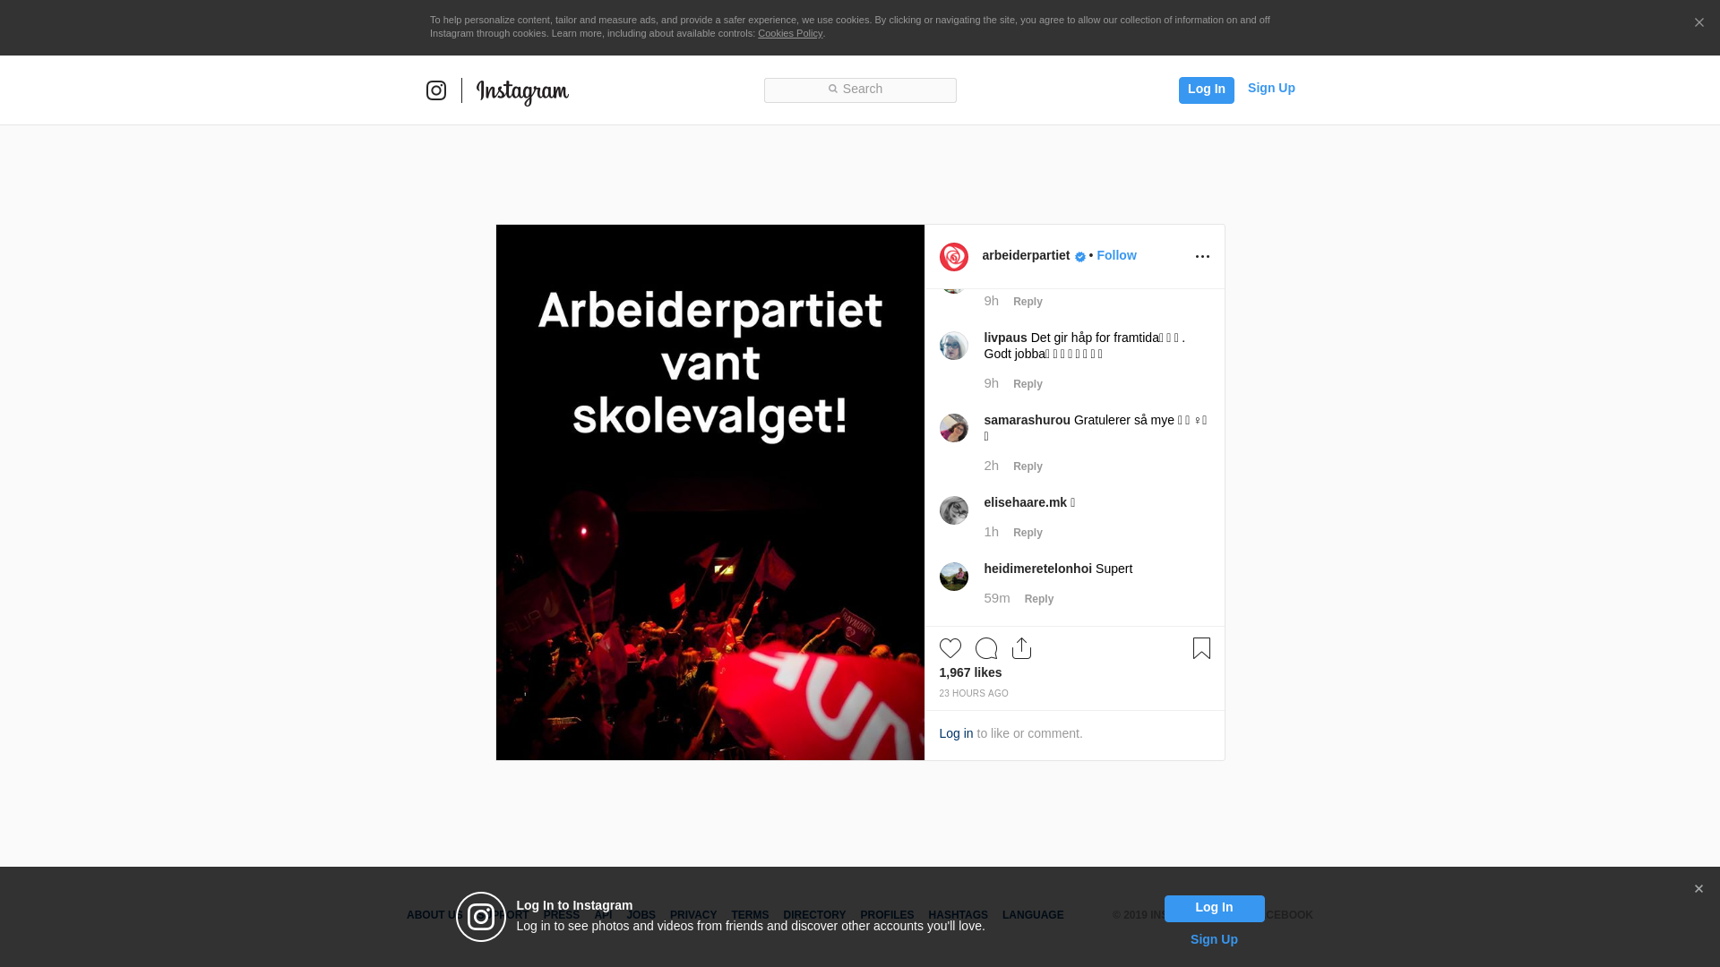
Task: Open the heidimeretelonhoi username link
Action: 1037,569
